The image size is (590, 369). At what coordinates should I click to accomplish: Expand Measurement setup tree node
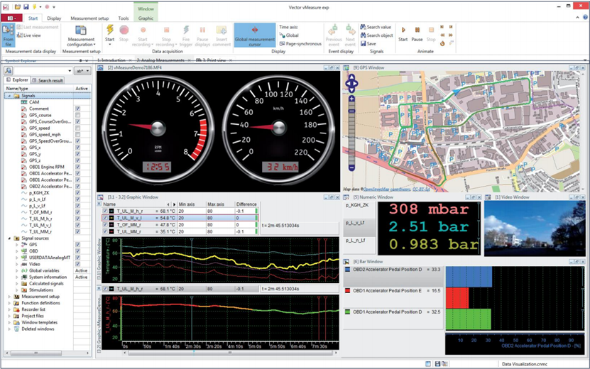pos(9,297)
